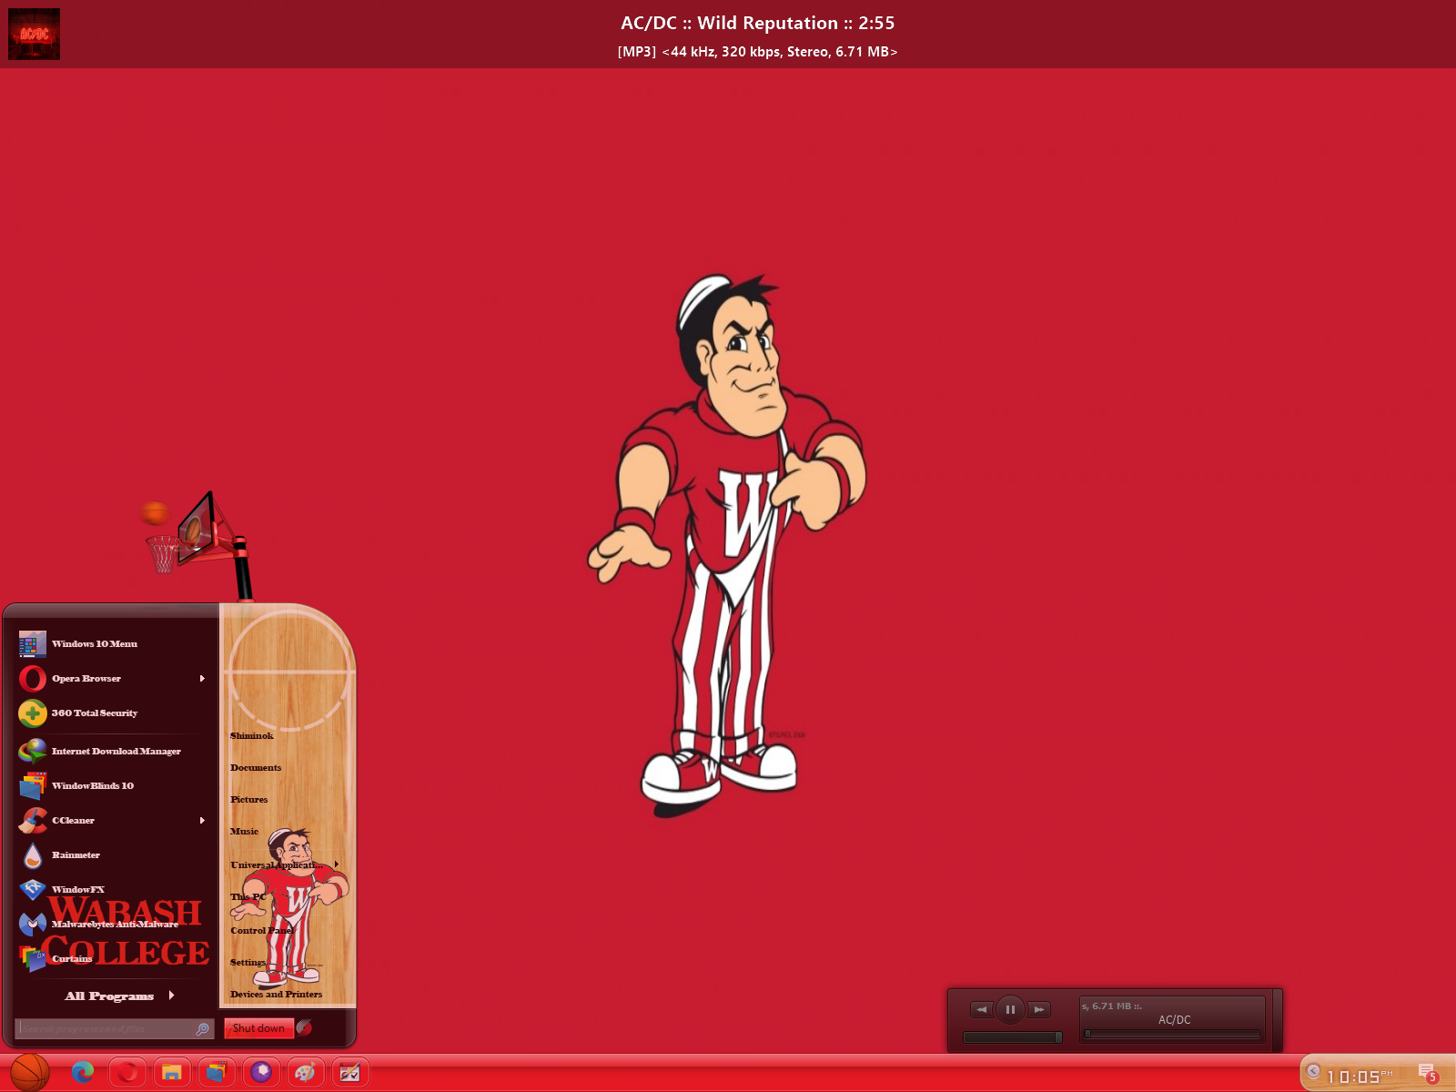Open Documents from the start menu
The height and width of the screenshot is (1092, 1456).
point(256,767)
